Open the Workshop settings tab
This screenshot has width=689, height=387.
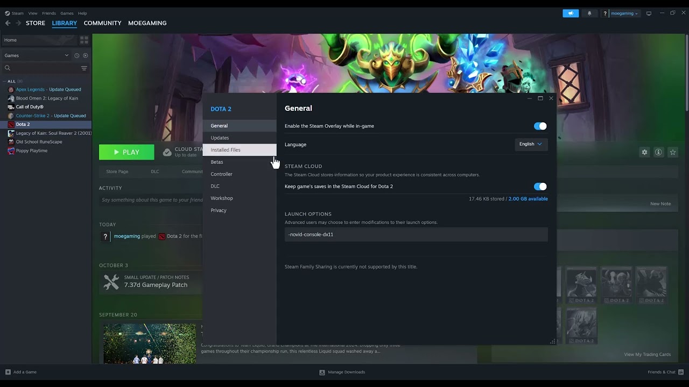pyautogui.click(x=240, y=198)
